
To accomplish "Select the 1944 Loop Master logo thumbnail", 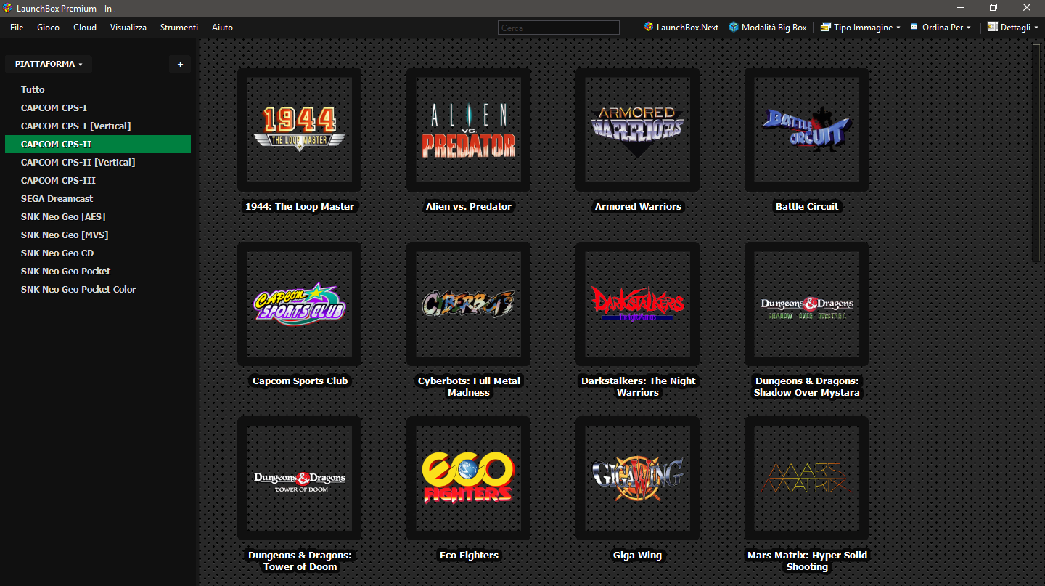I will [x=300, y=129].
